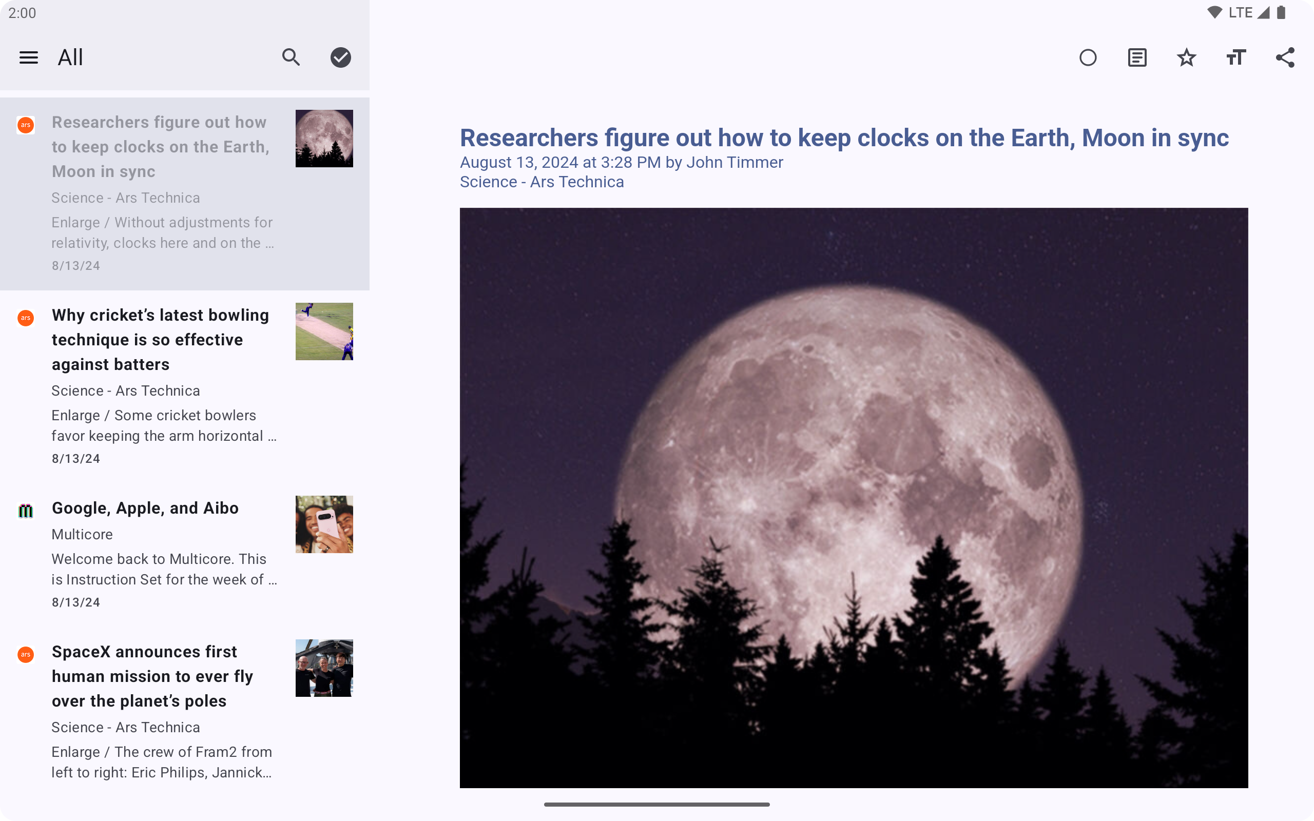Click the cricket pitch thumbnail
Screen dimensions: 1314x821
[x=324, y=331]
